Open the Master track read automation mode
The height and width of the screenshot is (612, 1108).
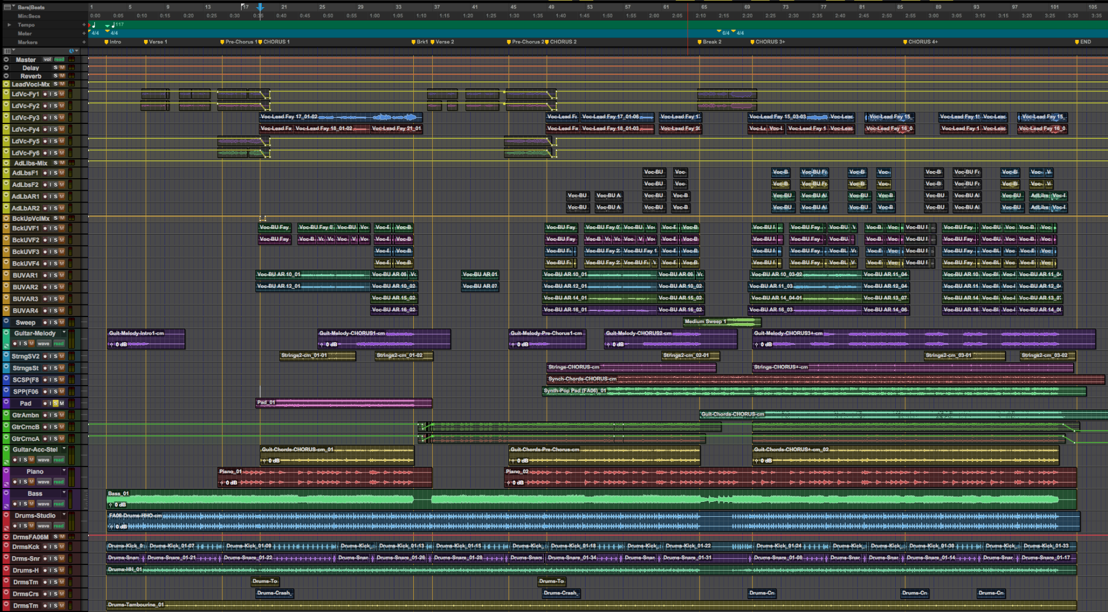pos(59,60)
